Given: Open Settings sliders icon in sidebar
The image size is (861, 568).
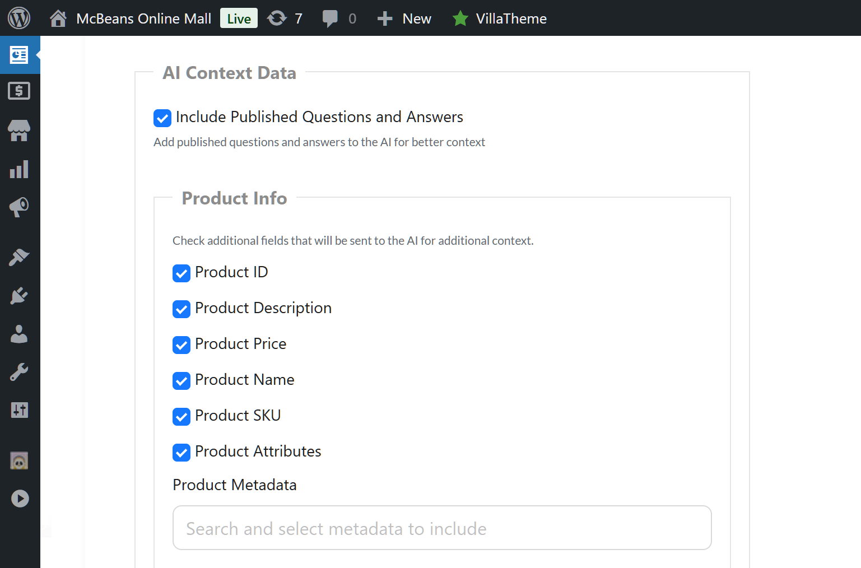Looking at the screenshot, I should (19, 410).
